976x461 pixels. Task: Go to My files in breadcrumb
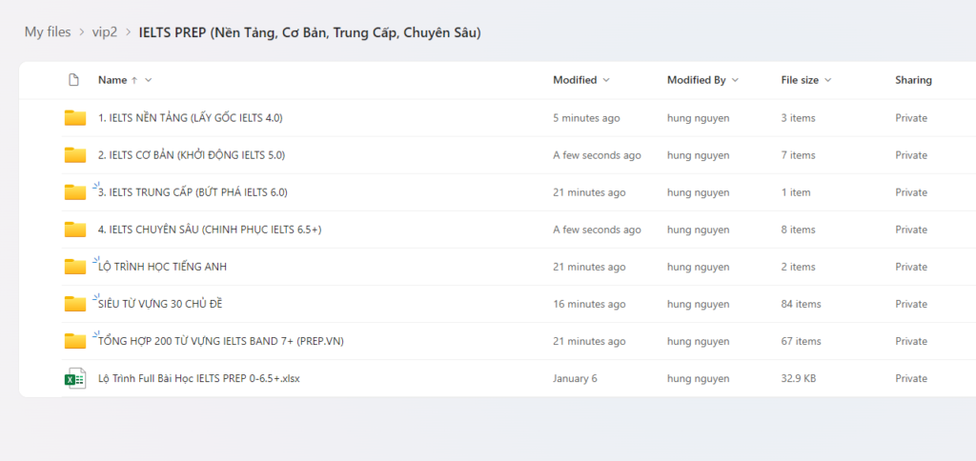point(48,32)
